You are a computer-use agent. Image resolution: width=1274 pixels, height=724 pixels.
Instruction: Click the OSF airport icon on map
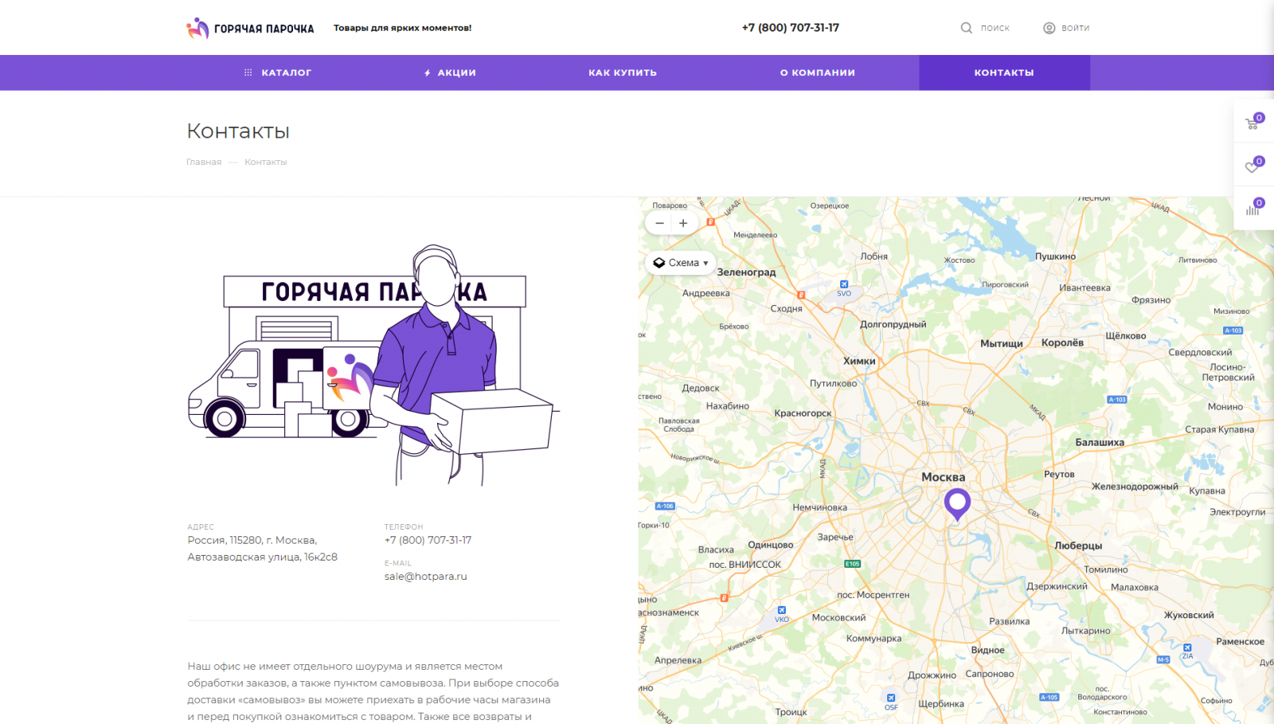(891, 699)
